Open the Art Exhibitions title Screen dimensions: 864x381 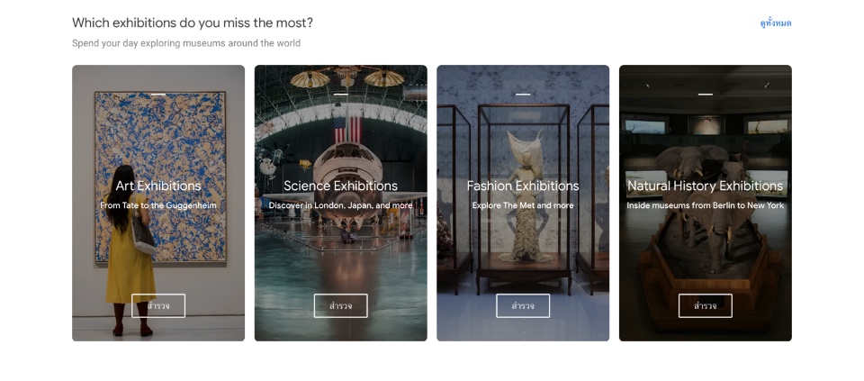tap(158, 186)
